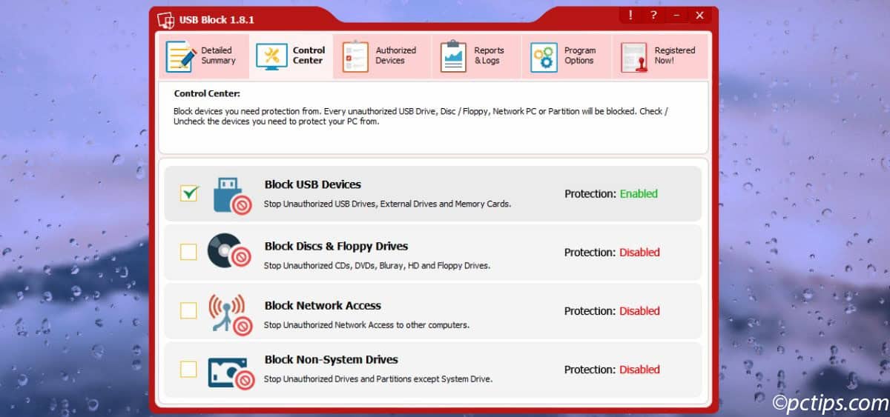Open help with the question mark button

(653, 15)
